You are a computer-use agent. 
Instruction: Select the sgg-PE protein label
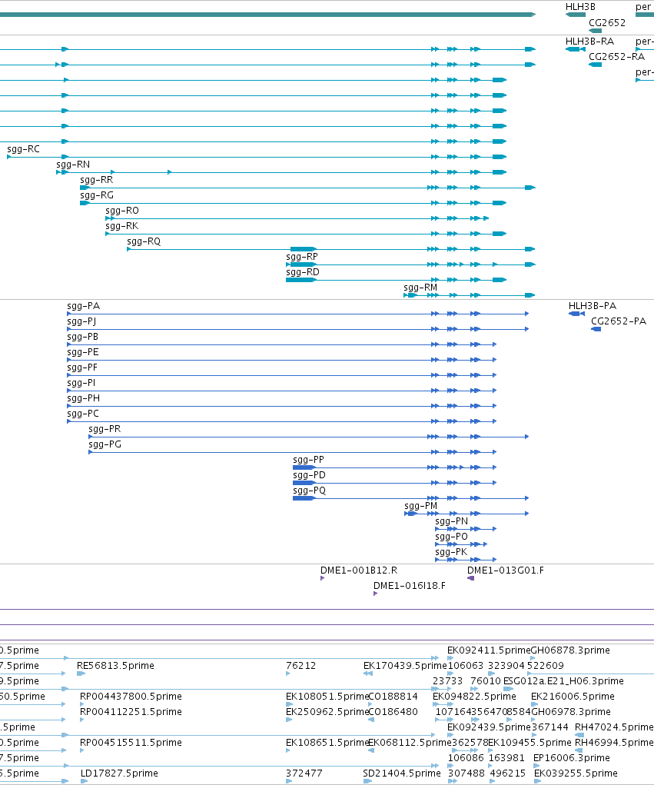(x=83, y=352)
